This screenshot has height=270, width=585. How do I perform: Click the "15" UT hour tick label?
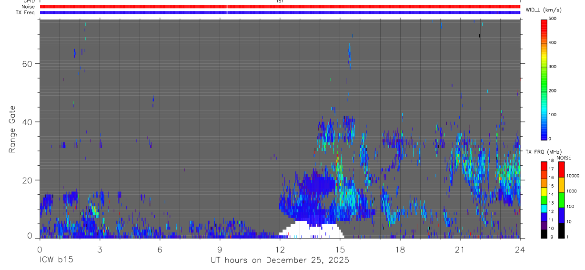[340, 249]
